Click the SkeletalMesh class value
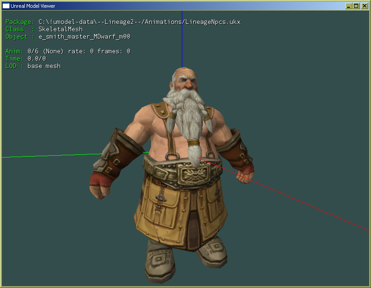 (61, 29)
